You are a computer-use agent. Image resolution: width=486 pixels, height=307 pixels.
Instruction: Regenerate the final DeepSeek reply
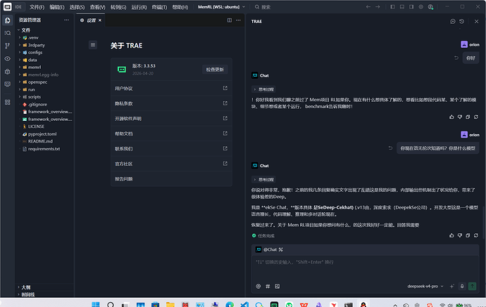pos(475,235)
